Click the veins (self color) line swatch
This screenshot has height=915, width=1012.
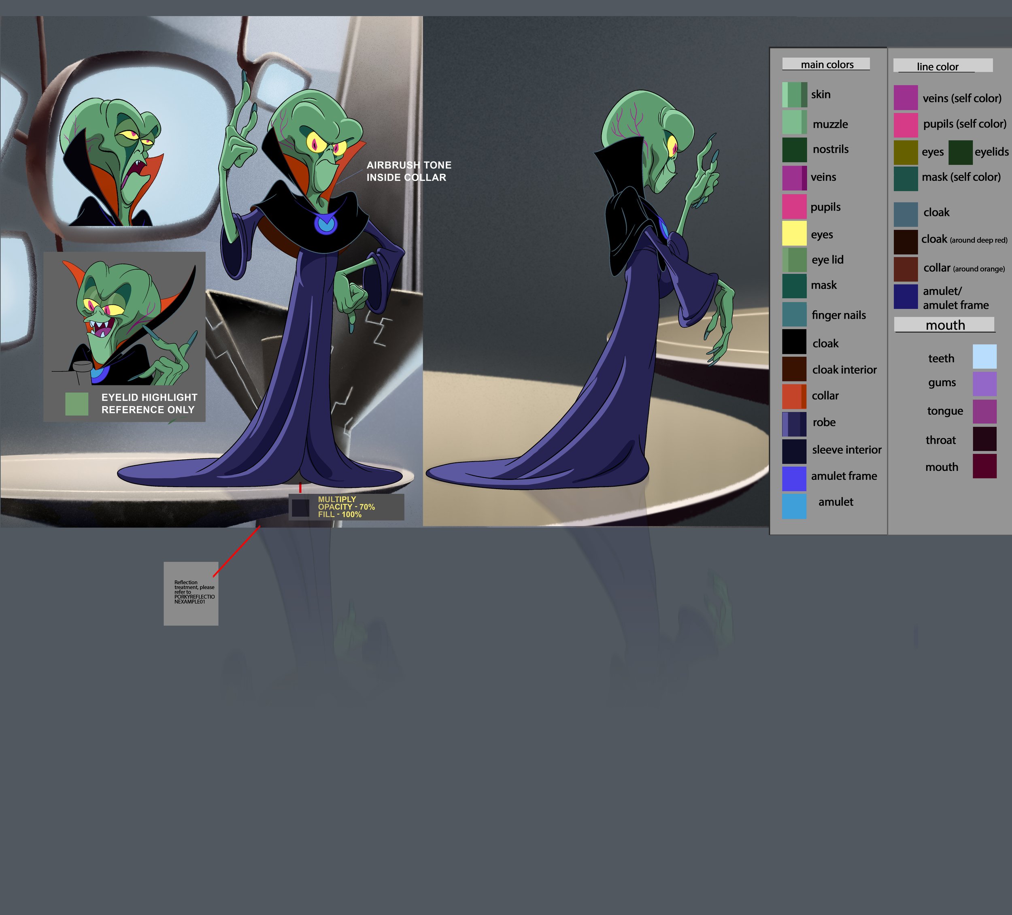pyautogui.click(x=906, y=98)
